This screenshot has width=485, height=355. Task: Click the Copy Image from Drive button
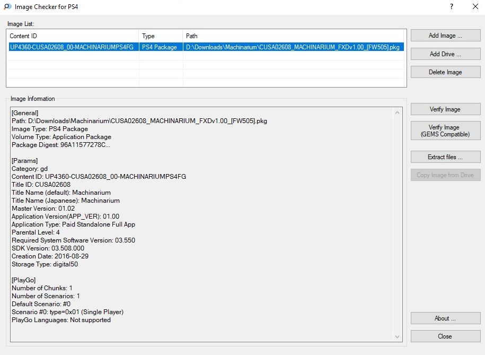coord(445,175)
